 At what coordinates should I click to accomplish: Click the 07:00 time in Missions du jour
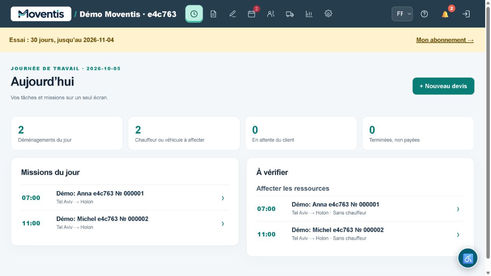pos(31,198)
